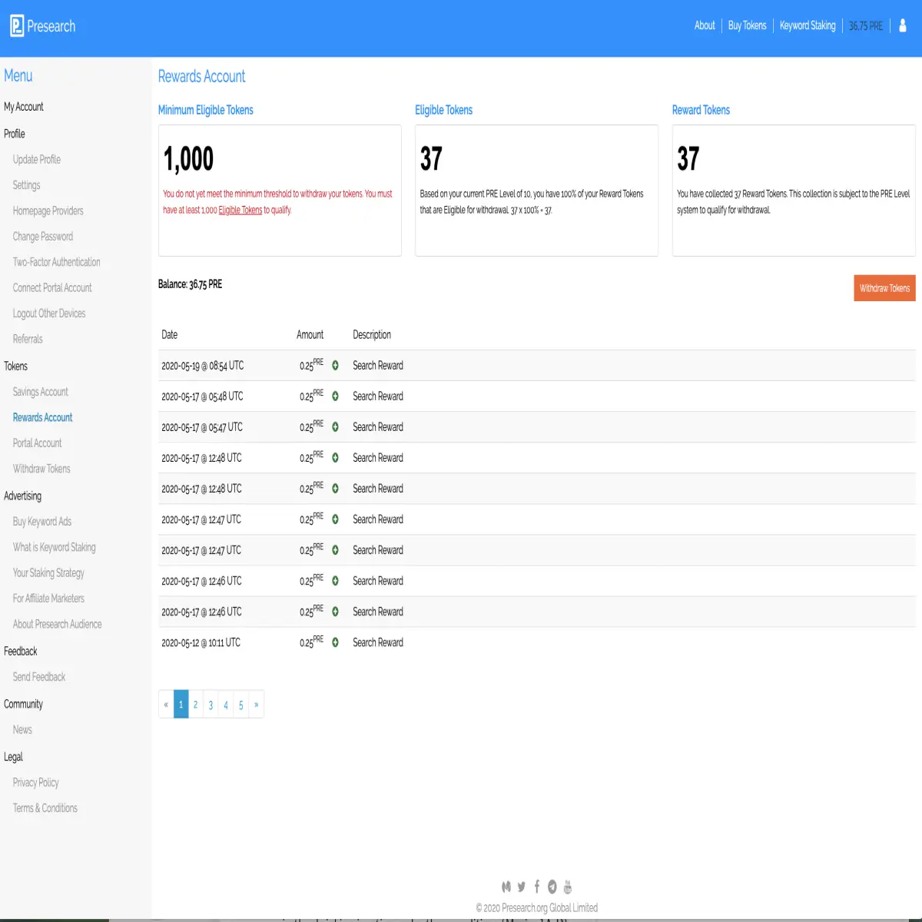Image resolution: width=922 pixels, height=922 pixels.
Task: Open Terms & Conditions in sidebar
Action: coord(45,808)
